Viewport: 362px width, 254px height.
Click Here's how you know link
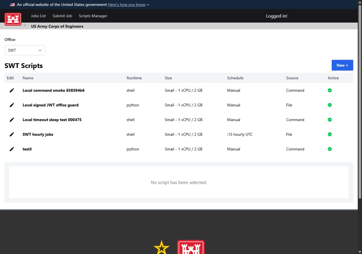[126, 5]
